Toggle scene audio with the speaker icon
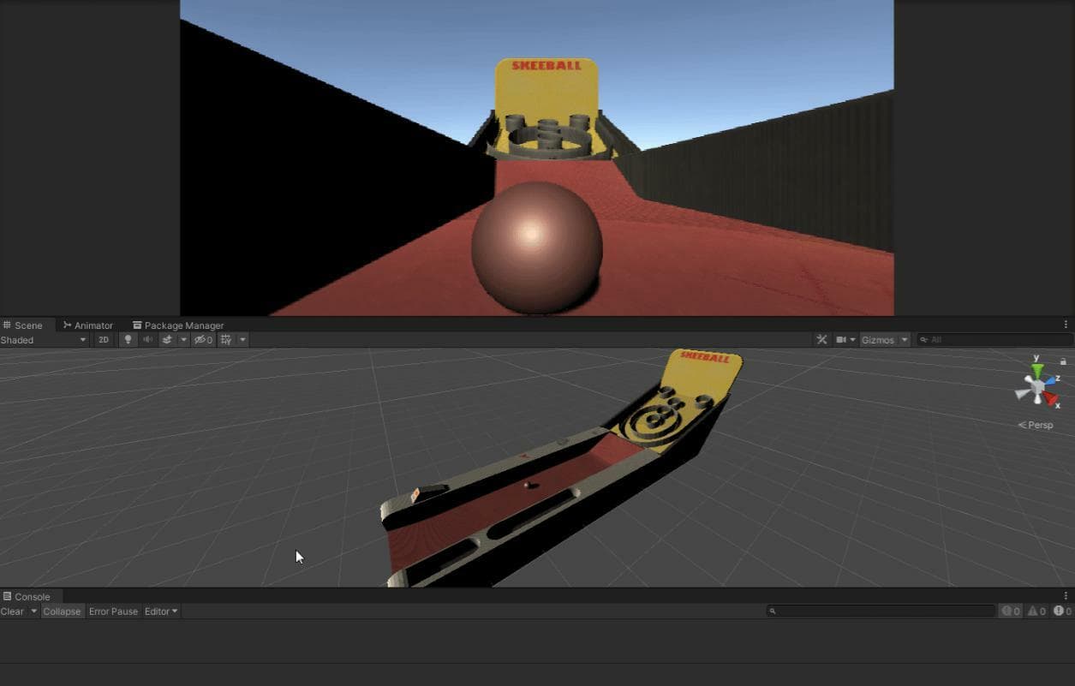The width and height of the screenshot is (1075, 686). [x=147, y=340]
